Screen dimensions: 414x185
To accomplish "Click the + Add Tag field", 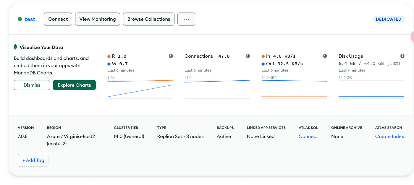I will coord(33,160).
